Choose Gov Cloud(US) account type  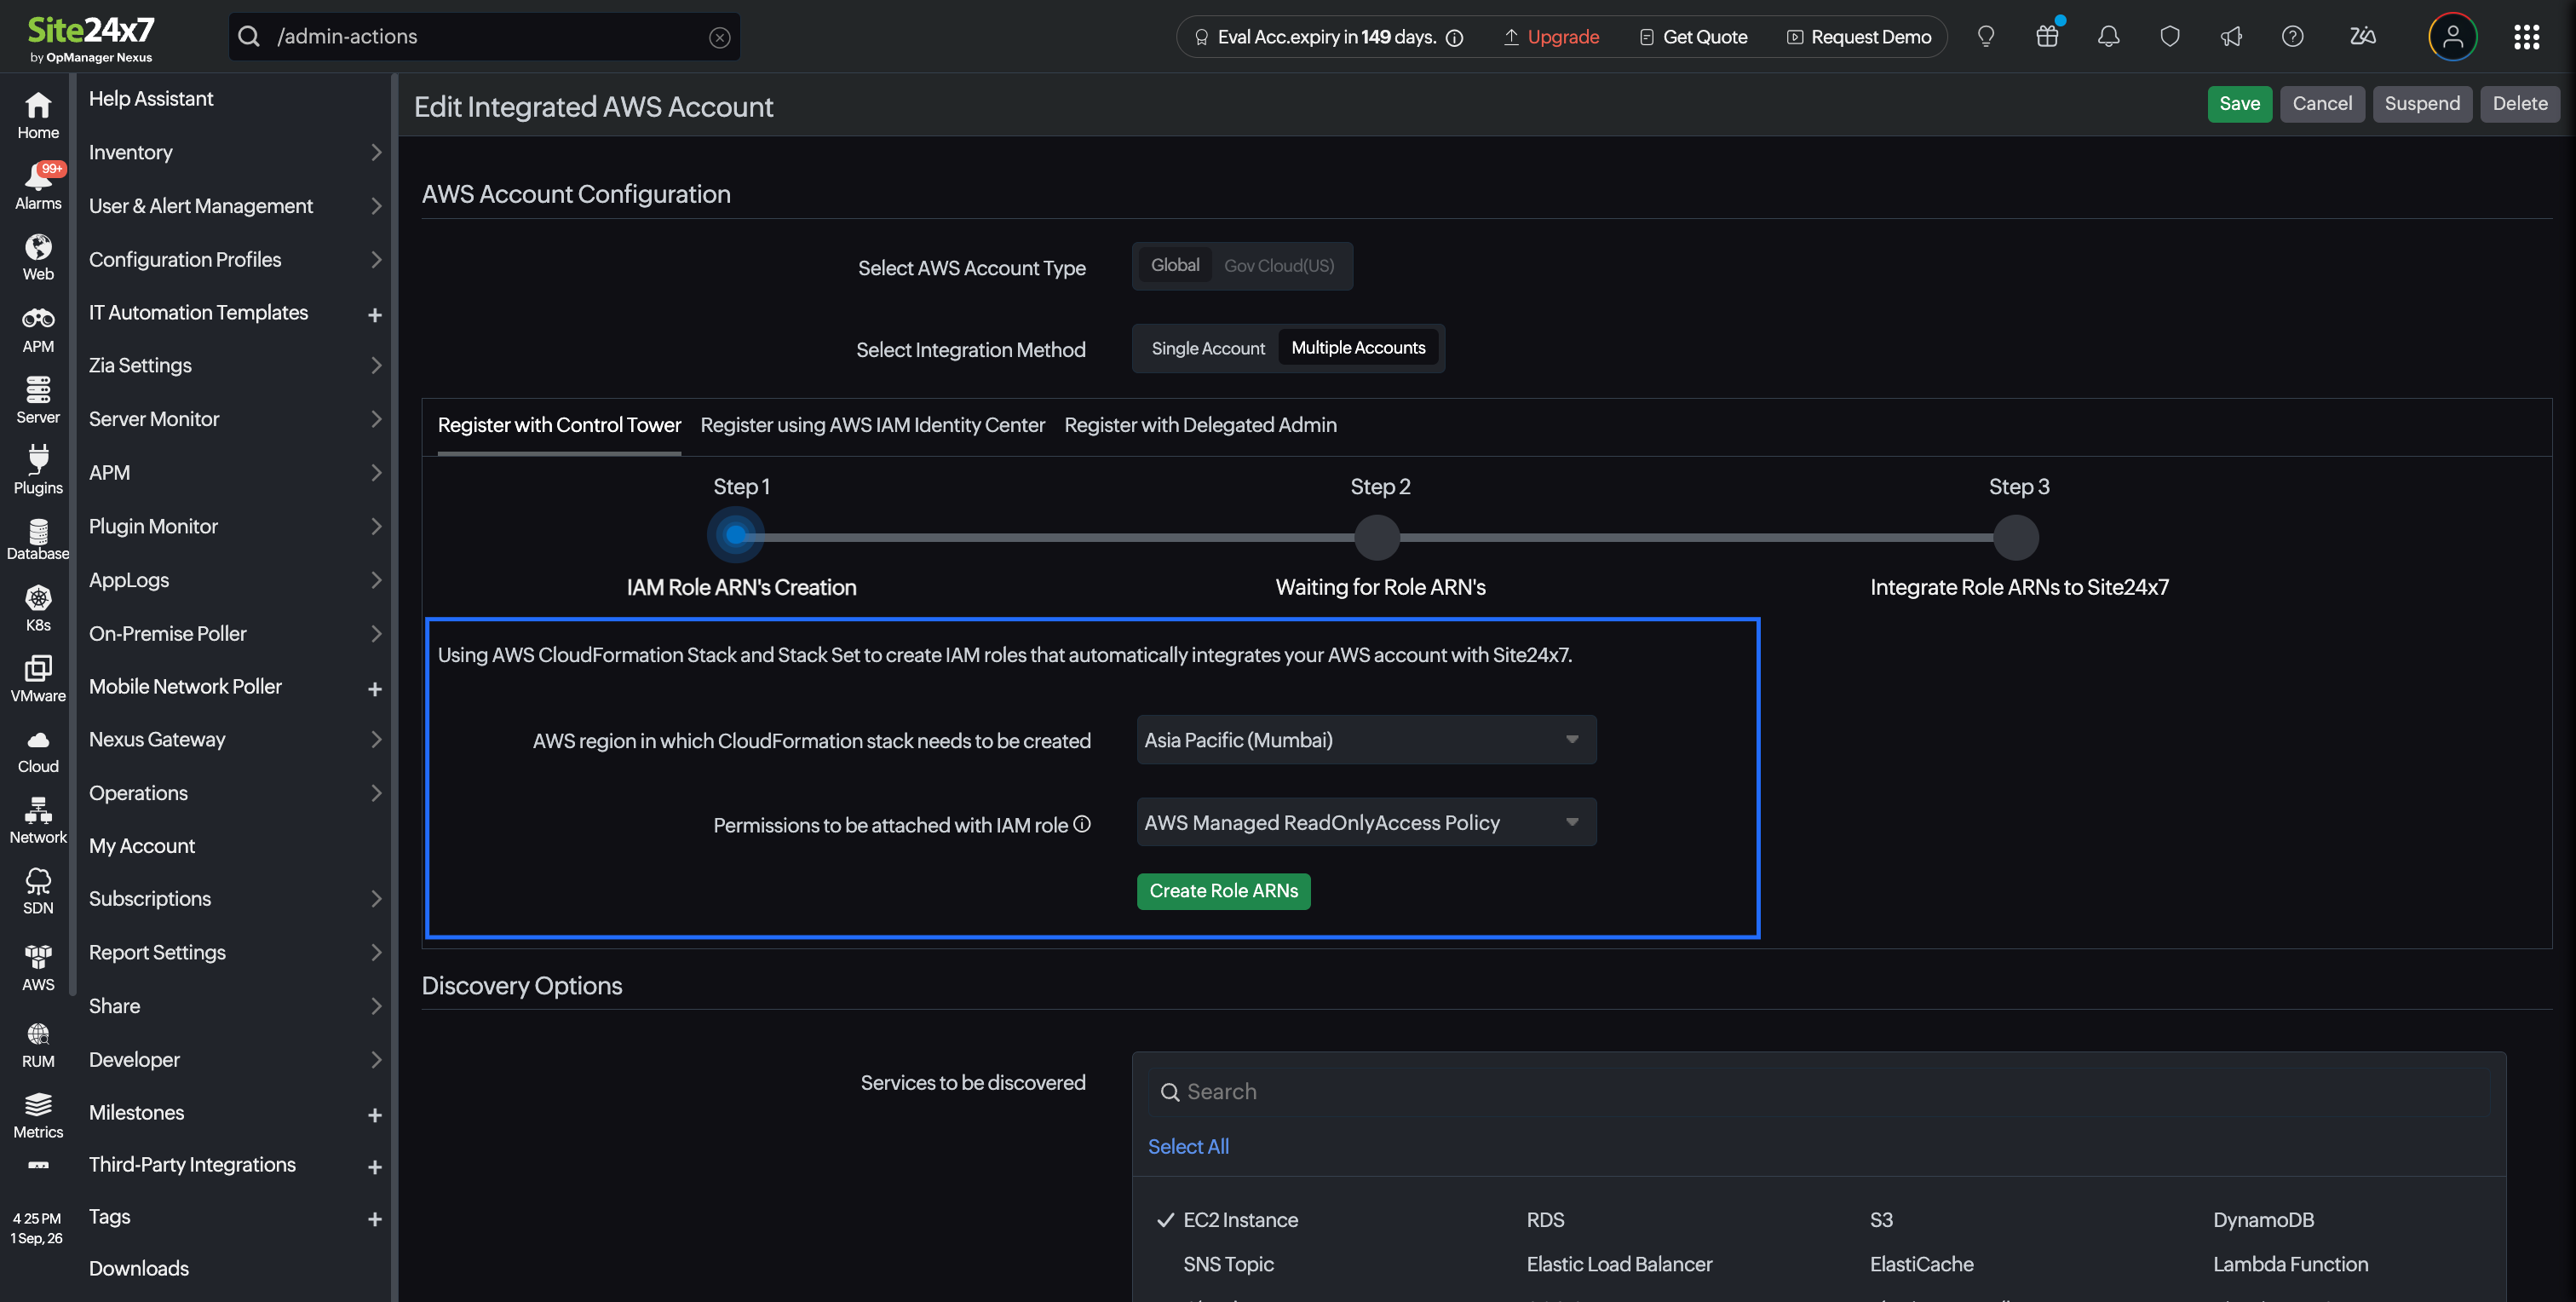(1278, 266)
